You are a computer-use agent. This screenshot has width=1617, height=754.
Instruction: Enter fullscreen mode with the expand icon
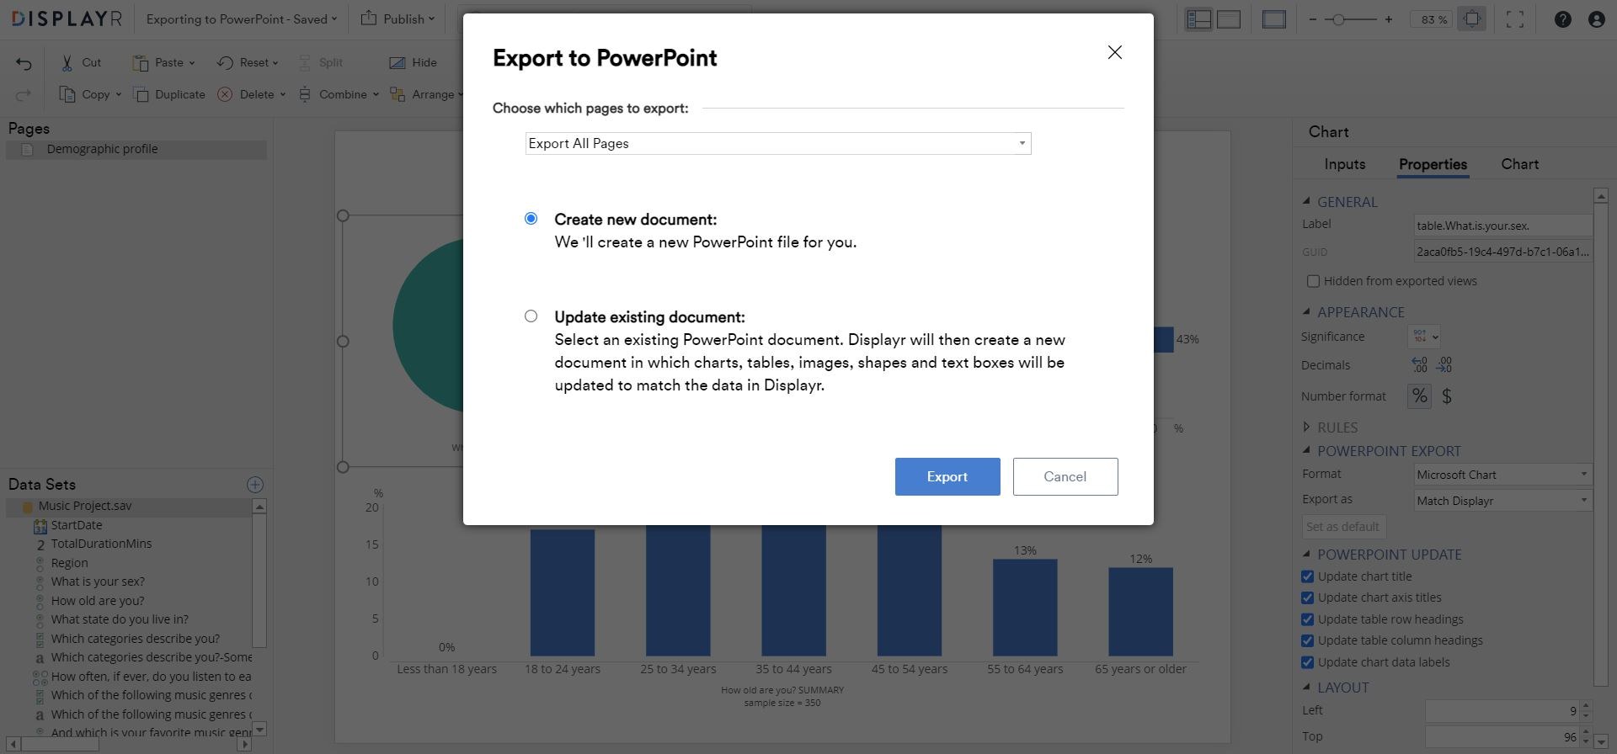tap(1514, 19)
